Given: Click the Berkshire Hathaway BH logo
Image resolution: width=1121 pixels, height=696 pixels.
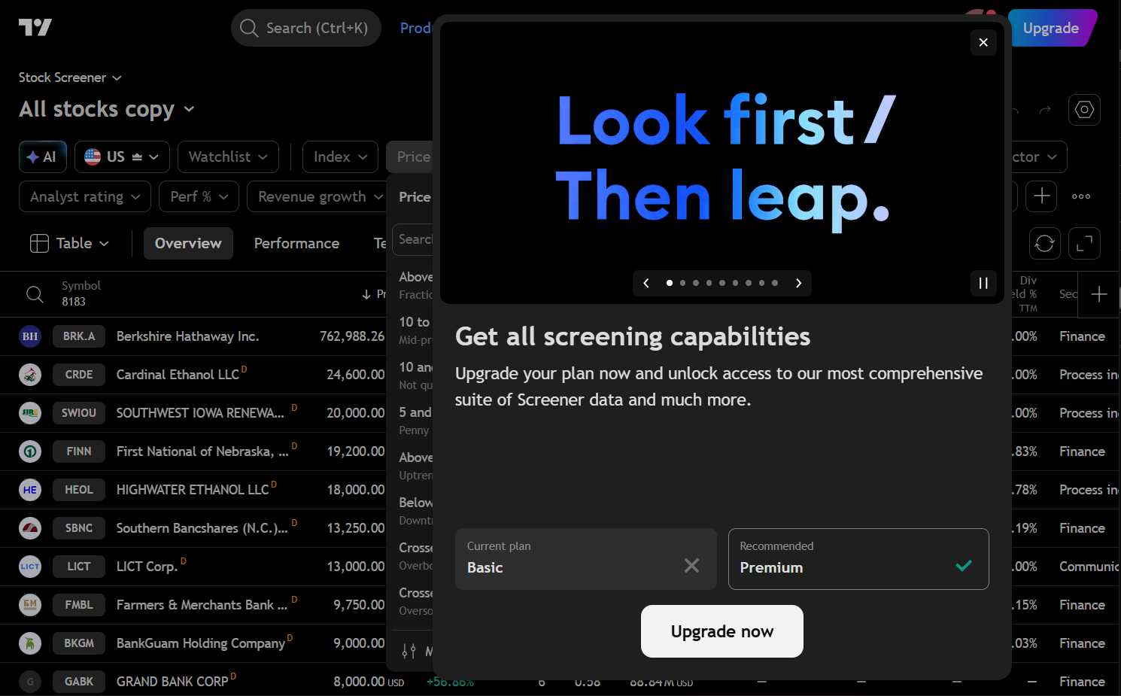Looking at the screenshot, I should click(30, 336).
